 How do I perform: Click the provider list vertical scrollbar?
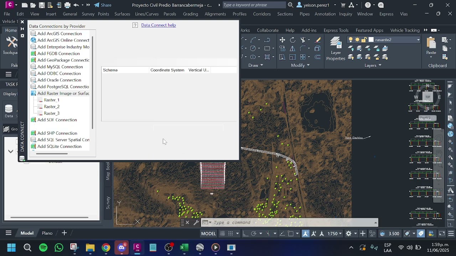click(93, 82)
